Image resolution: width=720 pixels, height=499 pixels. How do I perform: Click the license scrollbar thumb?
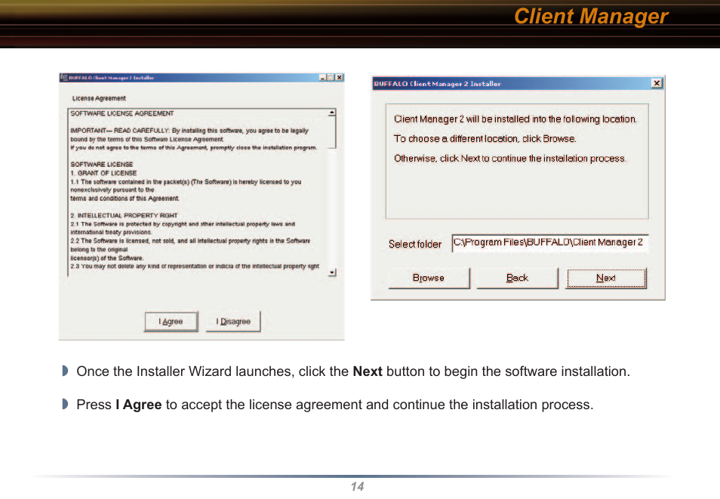pyautogui.click(x=332, y=133)
